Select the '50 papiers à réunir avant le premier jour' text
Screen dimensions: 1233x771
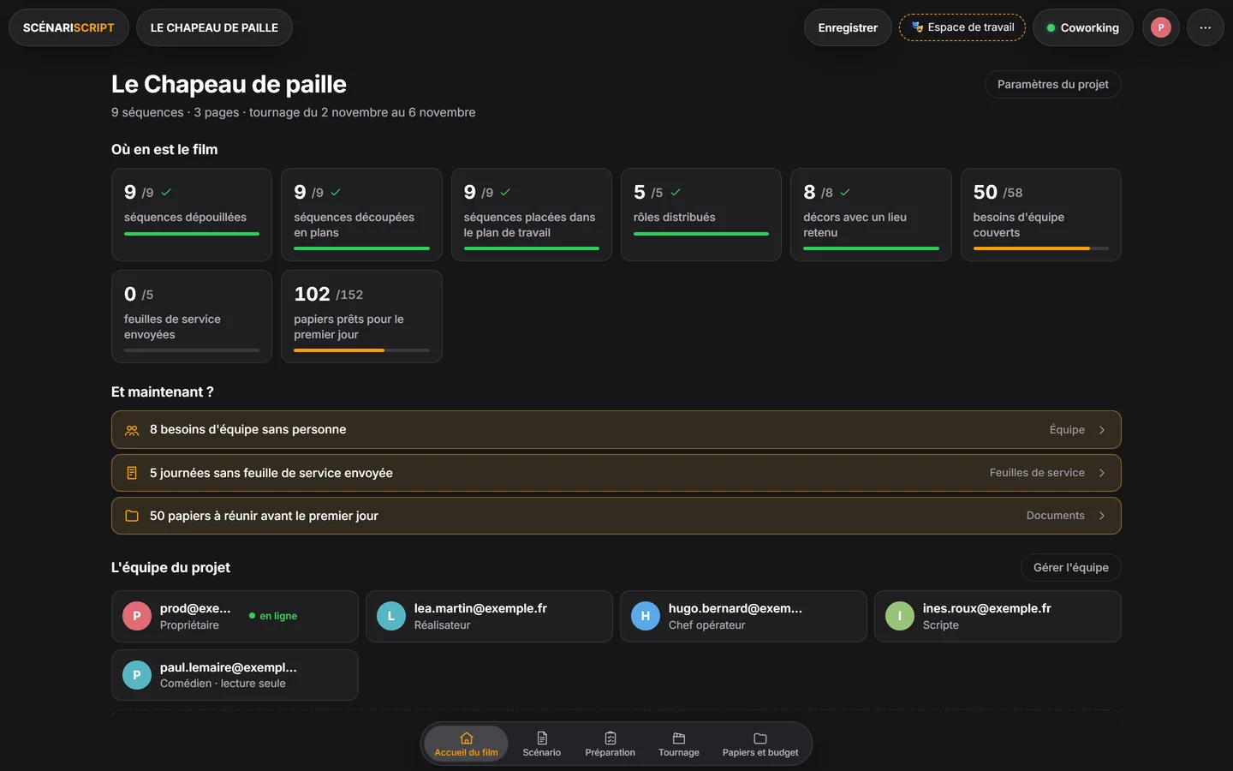(264, 516)
